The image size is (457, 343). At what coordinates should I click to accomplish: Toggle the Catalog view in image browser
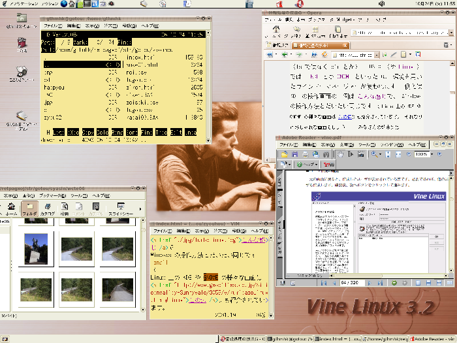click(47, 209)
